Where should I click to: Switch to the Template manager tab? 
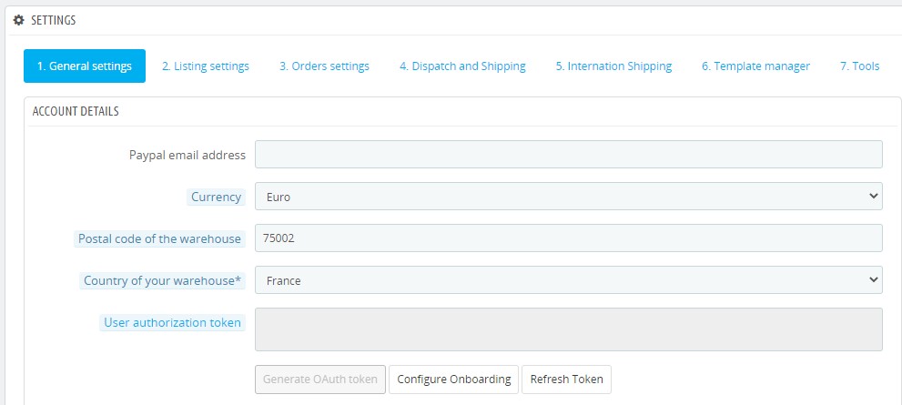755,66
